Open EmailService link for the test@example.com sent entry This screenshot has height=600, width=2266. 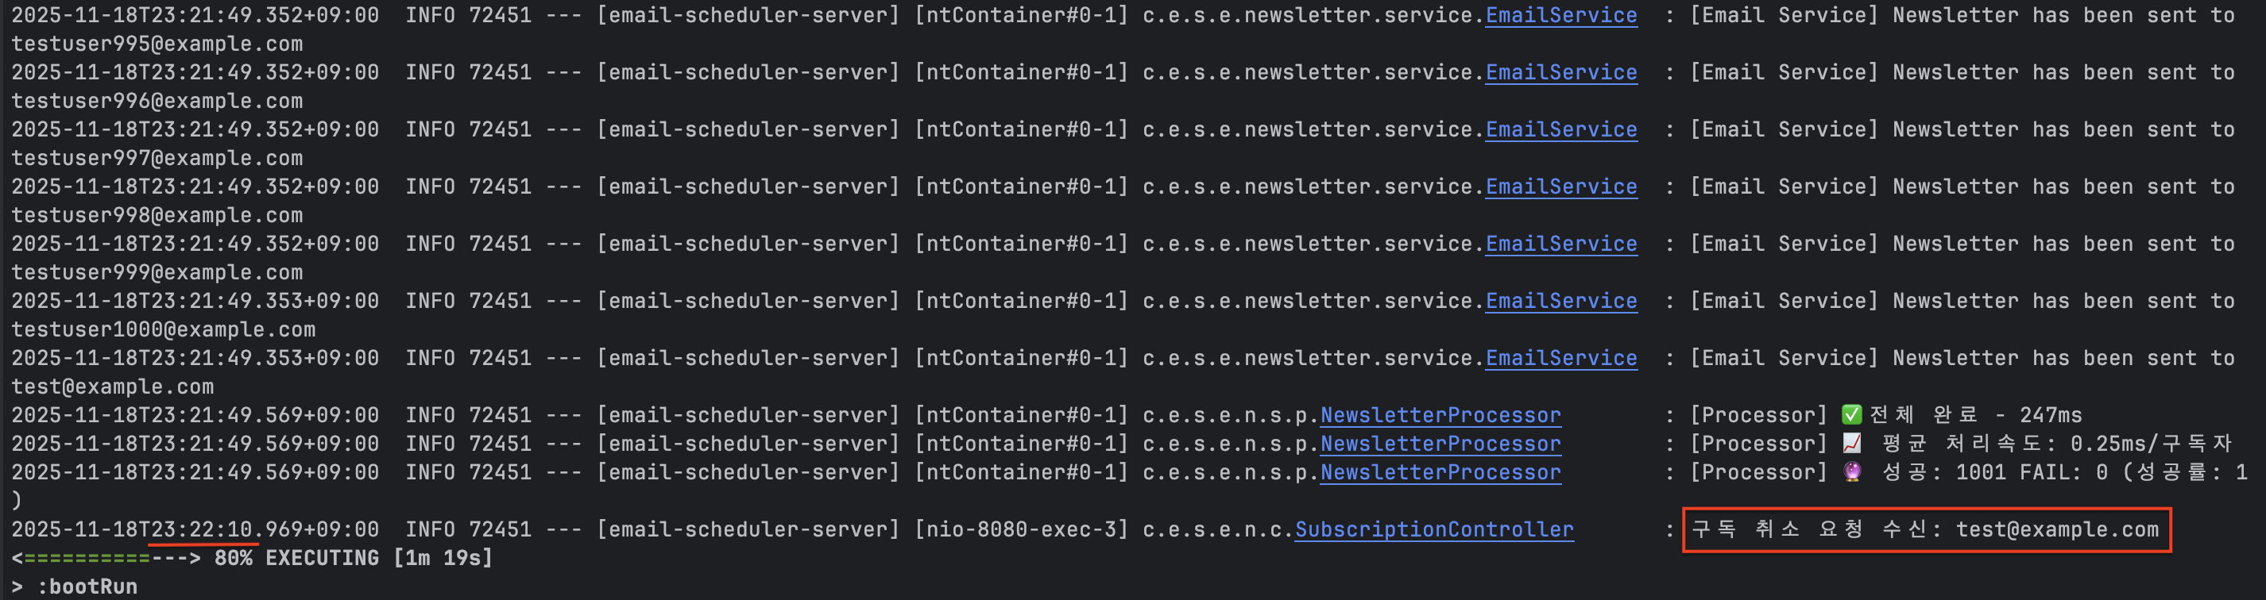click(x=1560, y=359)
